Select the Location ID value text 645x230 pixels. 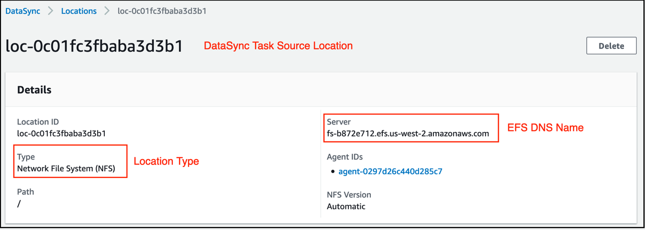[x=62, y=133]
